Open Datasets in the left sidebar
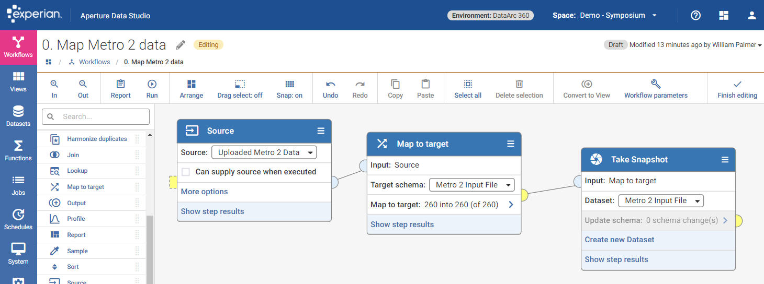 click(x=18, y=116)
